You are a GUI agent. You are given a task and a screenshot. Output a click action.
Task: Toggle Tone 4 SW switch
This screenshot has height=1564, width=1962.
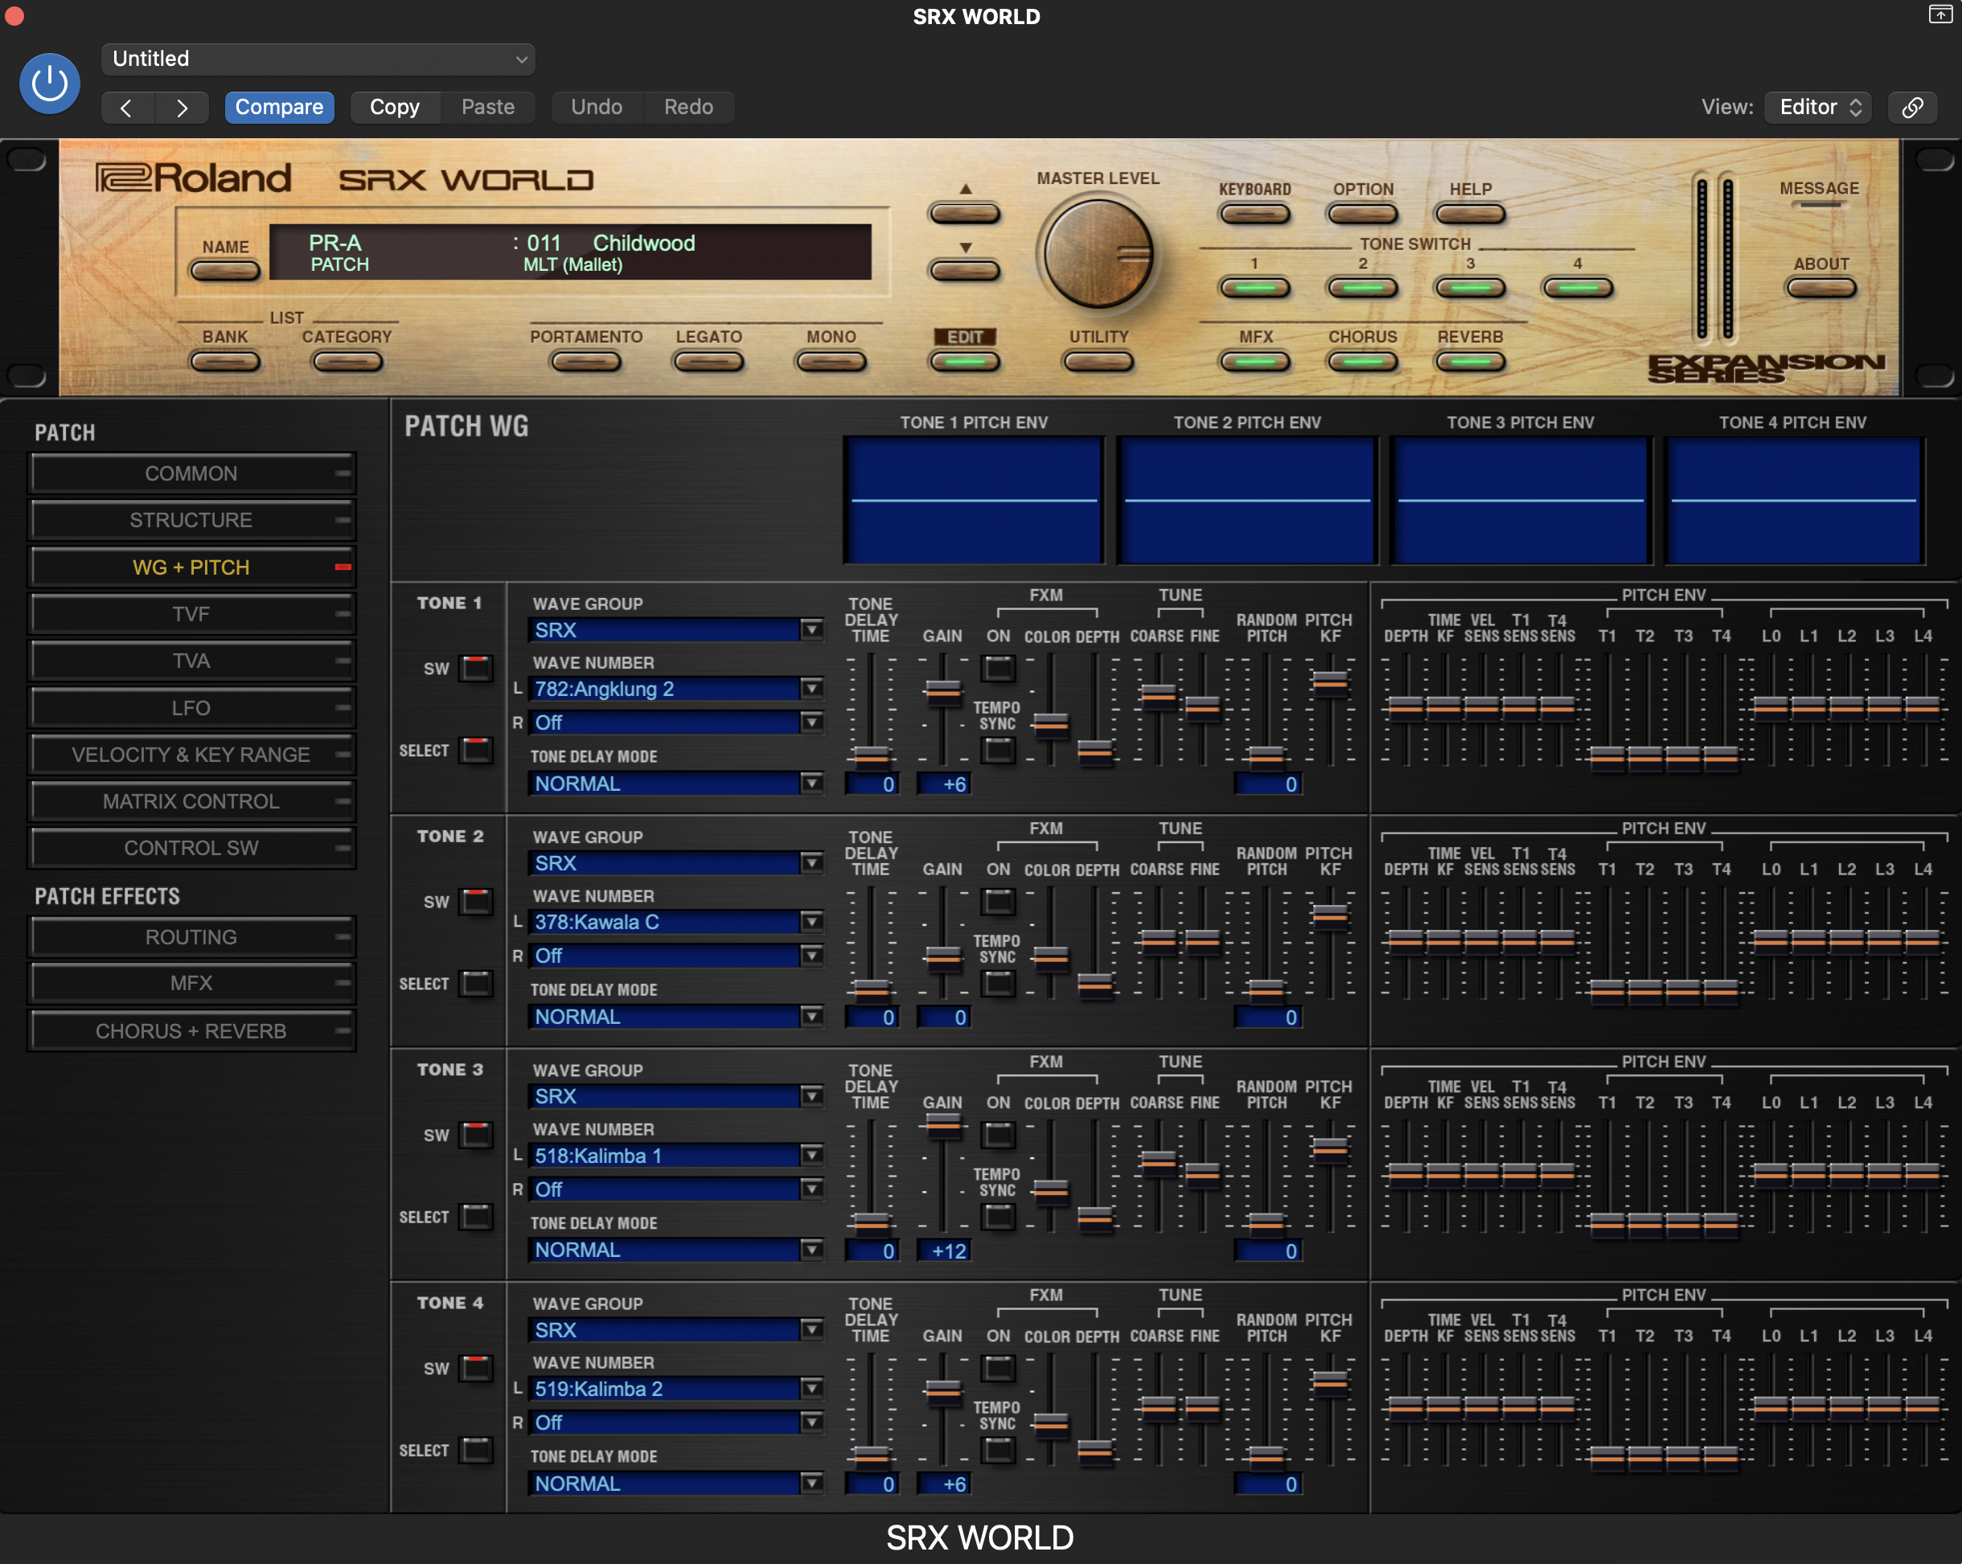pos(476,1369)
